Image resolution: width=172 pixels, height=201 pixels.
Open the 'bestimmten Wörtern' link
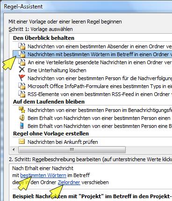[x=43, y=175]
